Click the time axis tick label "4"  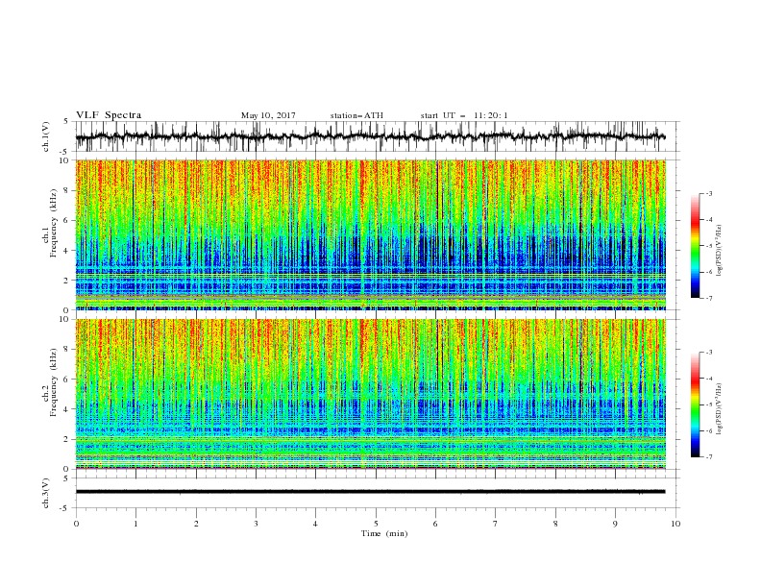tap(316, 524)
